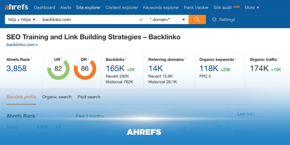Click the '+10K' traffic change

pos(276,70)
